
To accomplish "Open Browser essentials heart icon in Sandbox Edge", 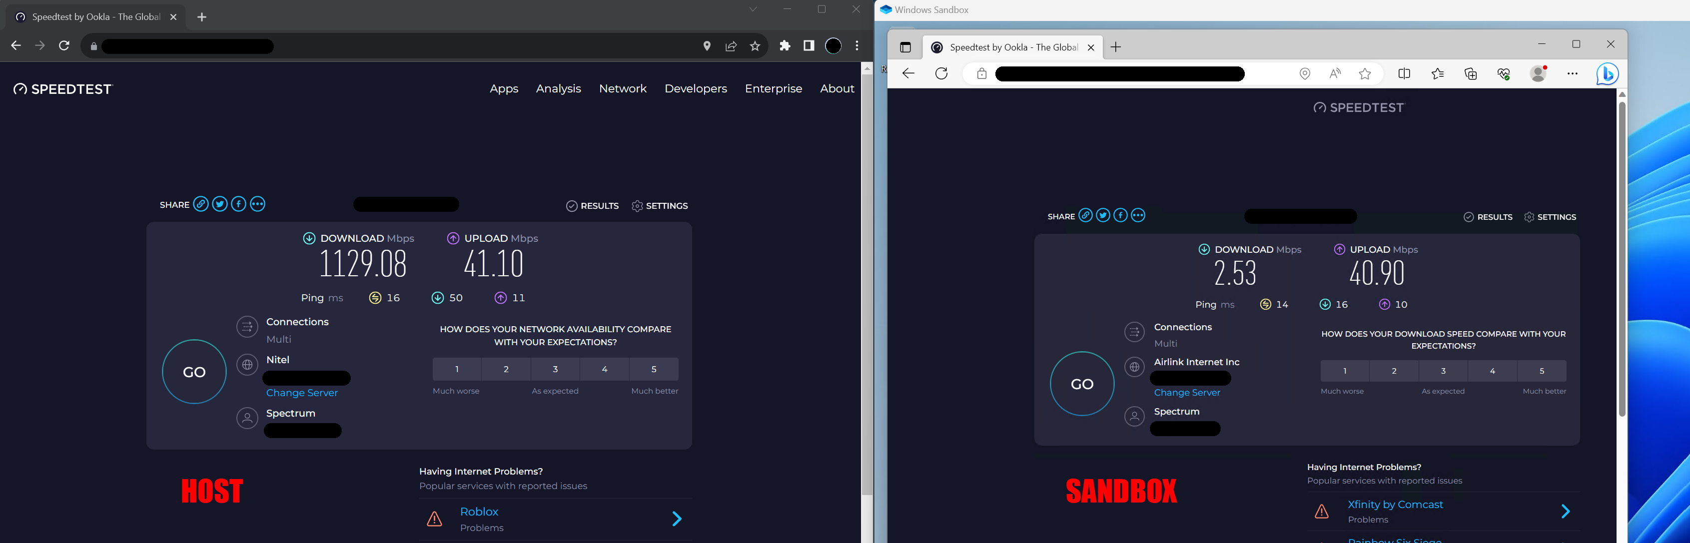I will click(x=1504, y=74).
